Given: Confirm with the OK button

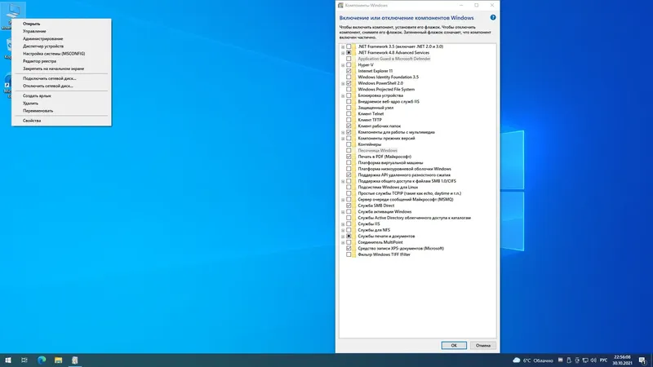Looking at the screenshot, I should (x=454, y=345).
